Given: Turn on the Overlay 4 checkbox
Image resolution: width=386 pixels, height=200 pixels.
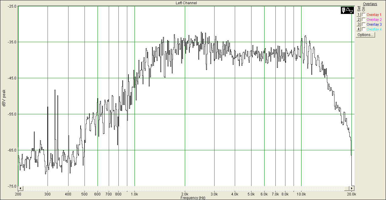Looking at the screenshot, I should click(x=364, y=29).
